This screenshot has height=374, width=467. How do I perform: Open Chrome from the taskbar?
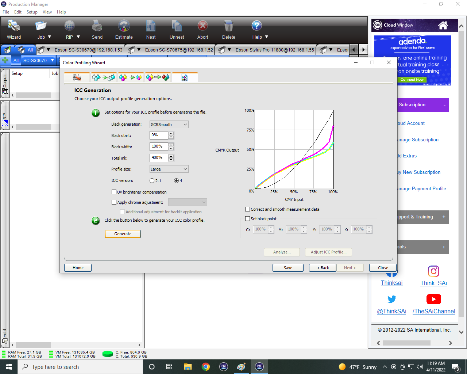(206, 367)
